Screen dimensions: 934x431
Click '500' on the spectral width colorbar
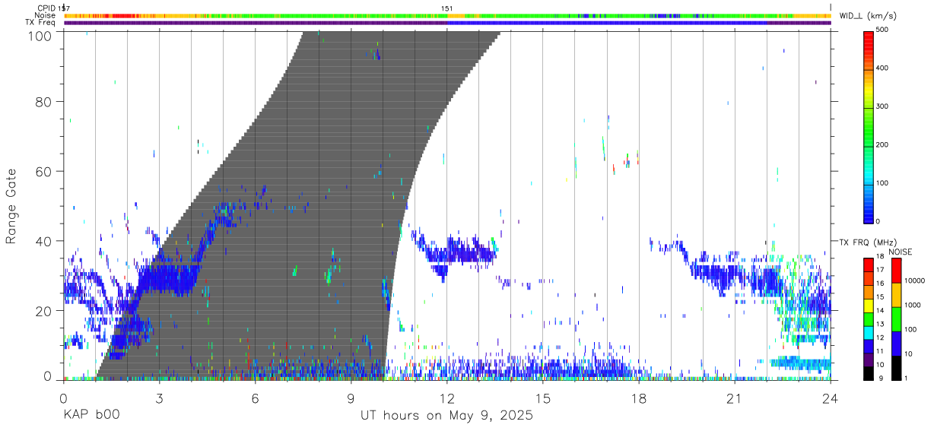(882, 30)
